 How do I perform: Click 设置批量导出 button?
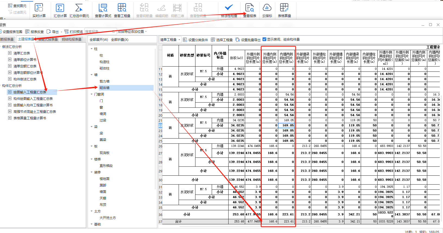click(x=248, y=40)
